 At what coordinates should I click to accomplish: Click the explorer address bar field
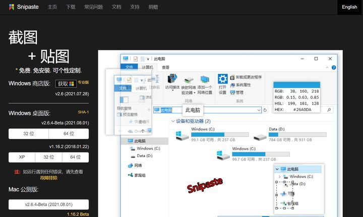(x=207, y=110)
